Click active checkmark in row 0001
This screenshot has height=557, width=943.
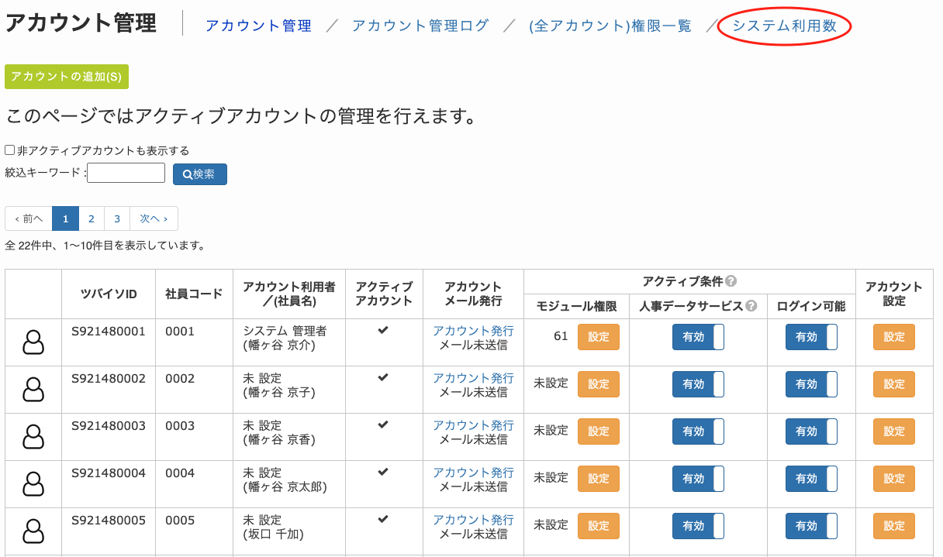point(383,330)
